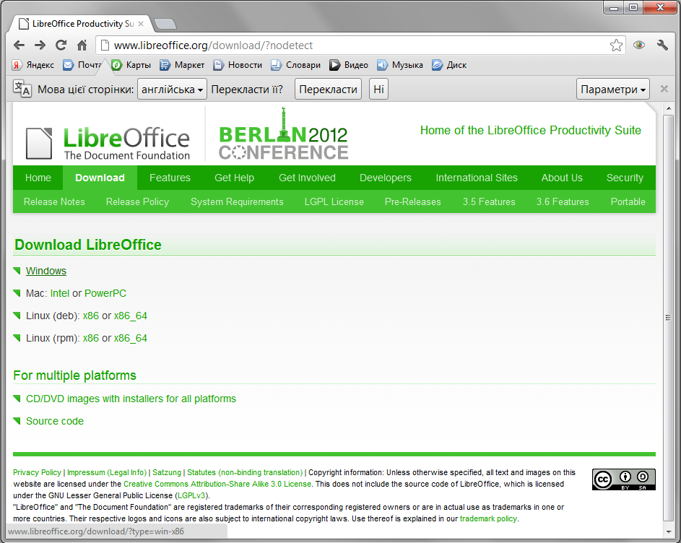Open the Яндекс bookmark
Viewport: 681px width, 543px height.
coord(33,65)
